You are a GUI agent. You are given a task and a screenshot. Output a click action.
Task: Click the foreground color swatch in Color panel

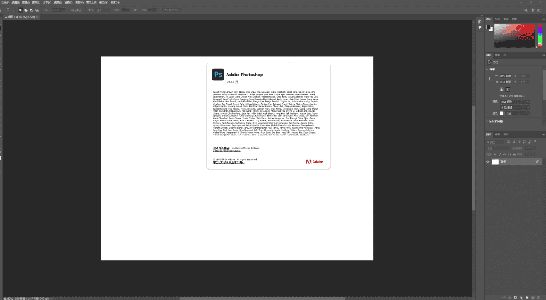pyautogui.click(x=488, y=27)
